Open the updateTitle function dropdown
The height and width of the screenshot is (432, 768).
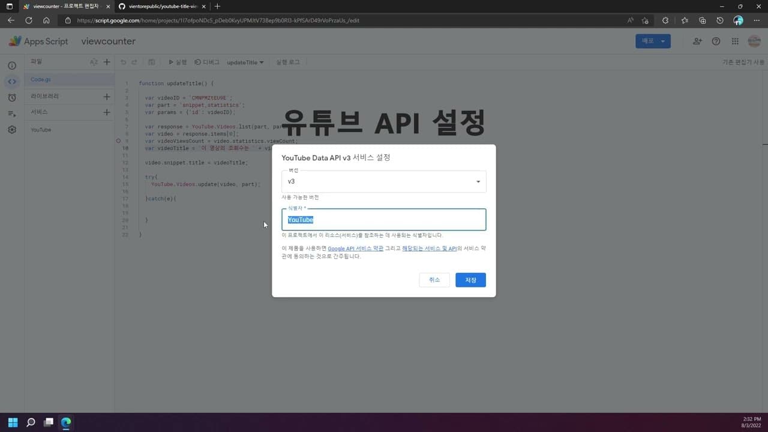(x=245, y=62)
